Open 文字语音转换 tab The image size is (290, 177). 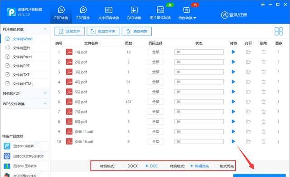click(x=109, y=13)
